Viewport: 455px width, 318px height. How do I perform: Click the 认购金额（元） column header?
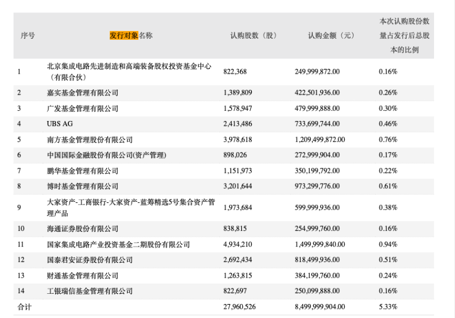(331, 36)
